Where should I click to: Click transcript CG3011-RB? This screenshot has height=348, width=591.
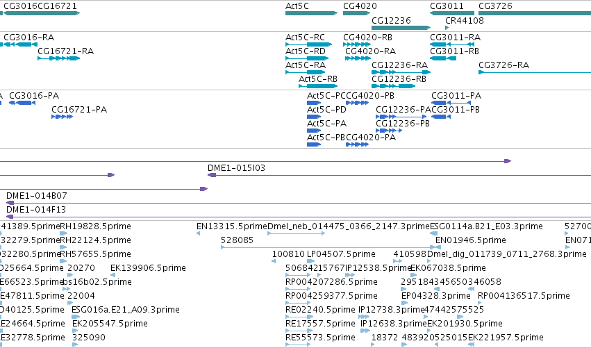pyautogui.click(x=443, y=58)
